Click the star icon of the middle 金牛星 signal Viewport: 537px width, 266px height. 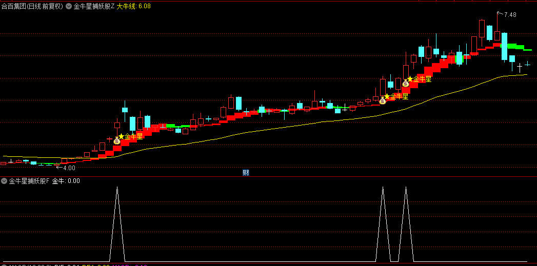(387, 96)
